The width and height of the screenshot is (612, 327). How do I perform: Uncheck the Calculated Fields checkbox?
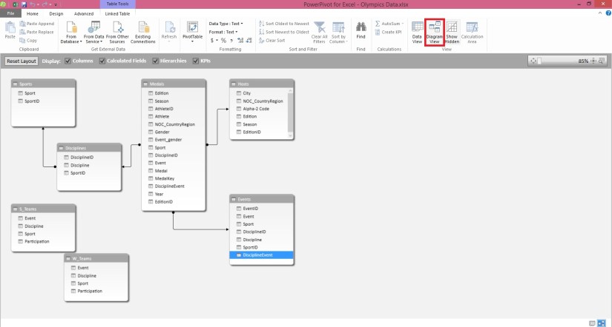(102, 61)
